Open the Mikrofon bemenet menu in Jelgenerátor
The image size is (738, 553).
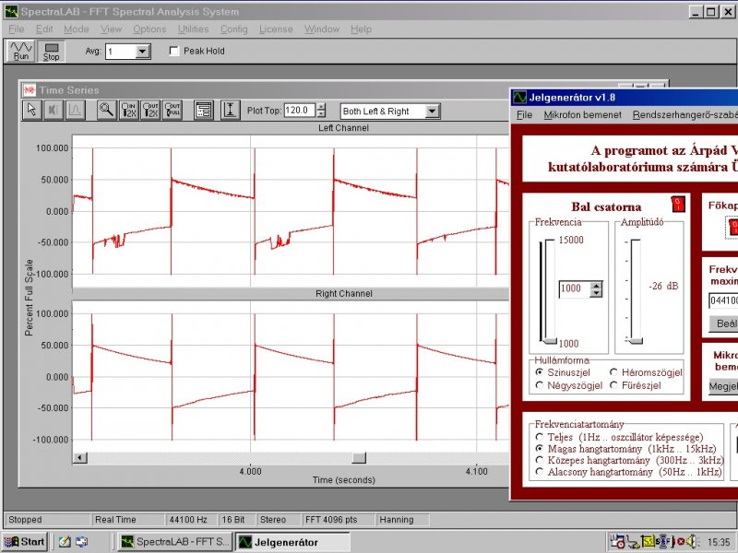point(583,114)
